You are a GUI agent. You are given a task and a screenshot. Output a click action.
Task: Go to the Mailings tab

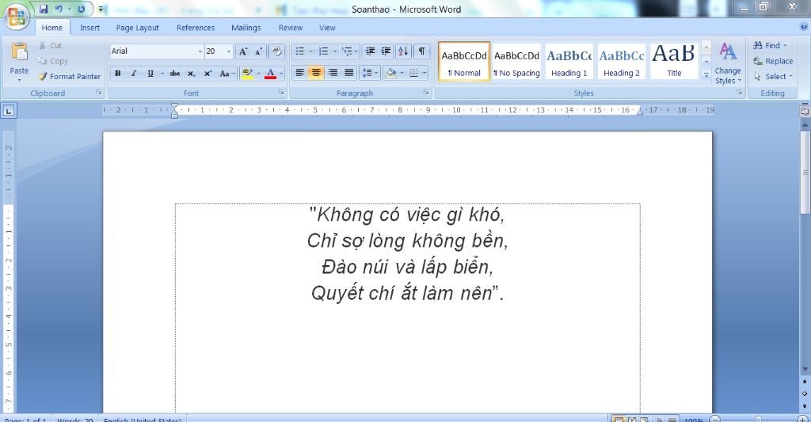click(246, 28)
